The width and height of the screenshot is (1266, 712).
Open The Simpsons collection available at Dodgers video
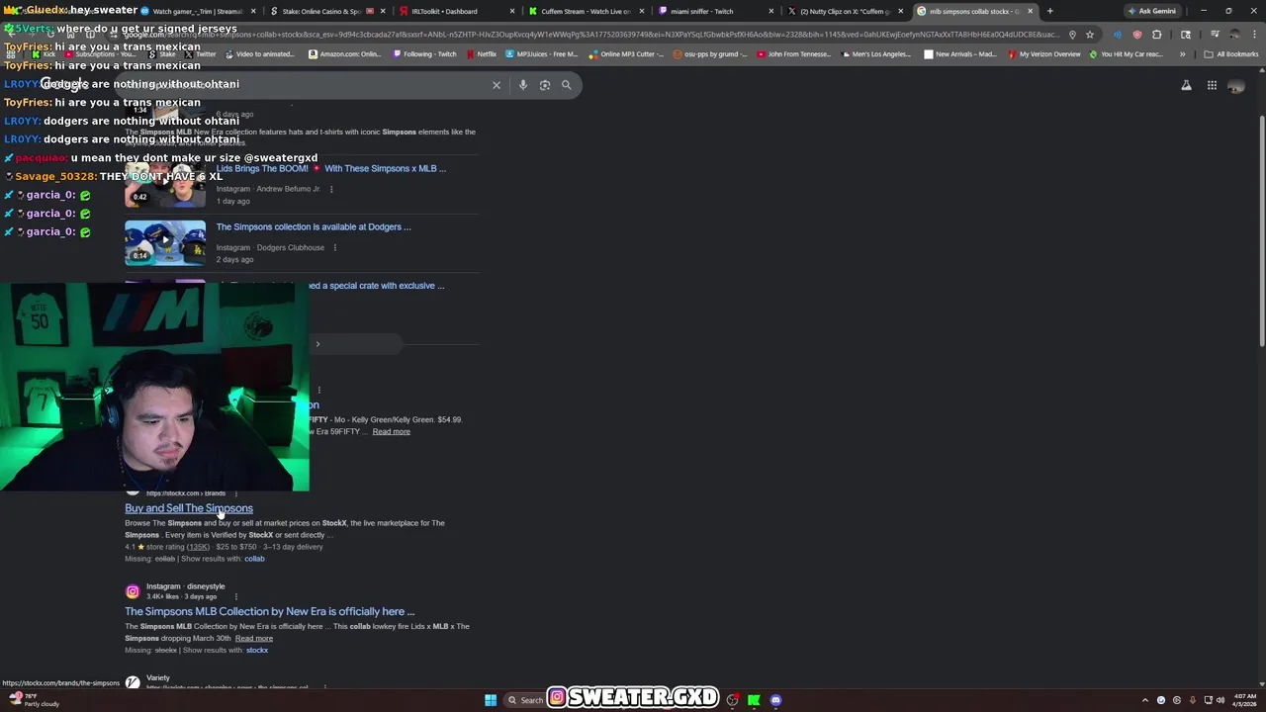pyautogui.click(x=314, y=227)
